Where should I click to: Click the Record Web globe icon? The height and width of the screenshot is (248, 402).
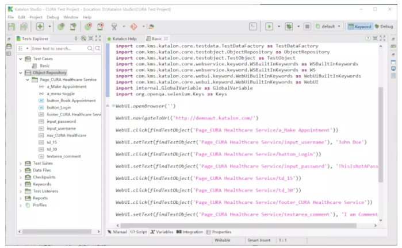click(x=88, y=26)
